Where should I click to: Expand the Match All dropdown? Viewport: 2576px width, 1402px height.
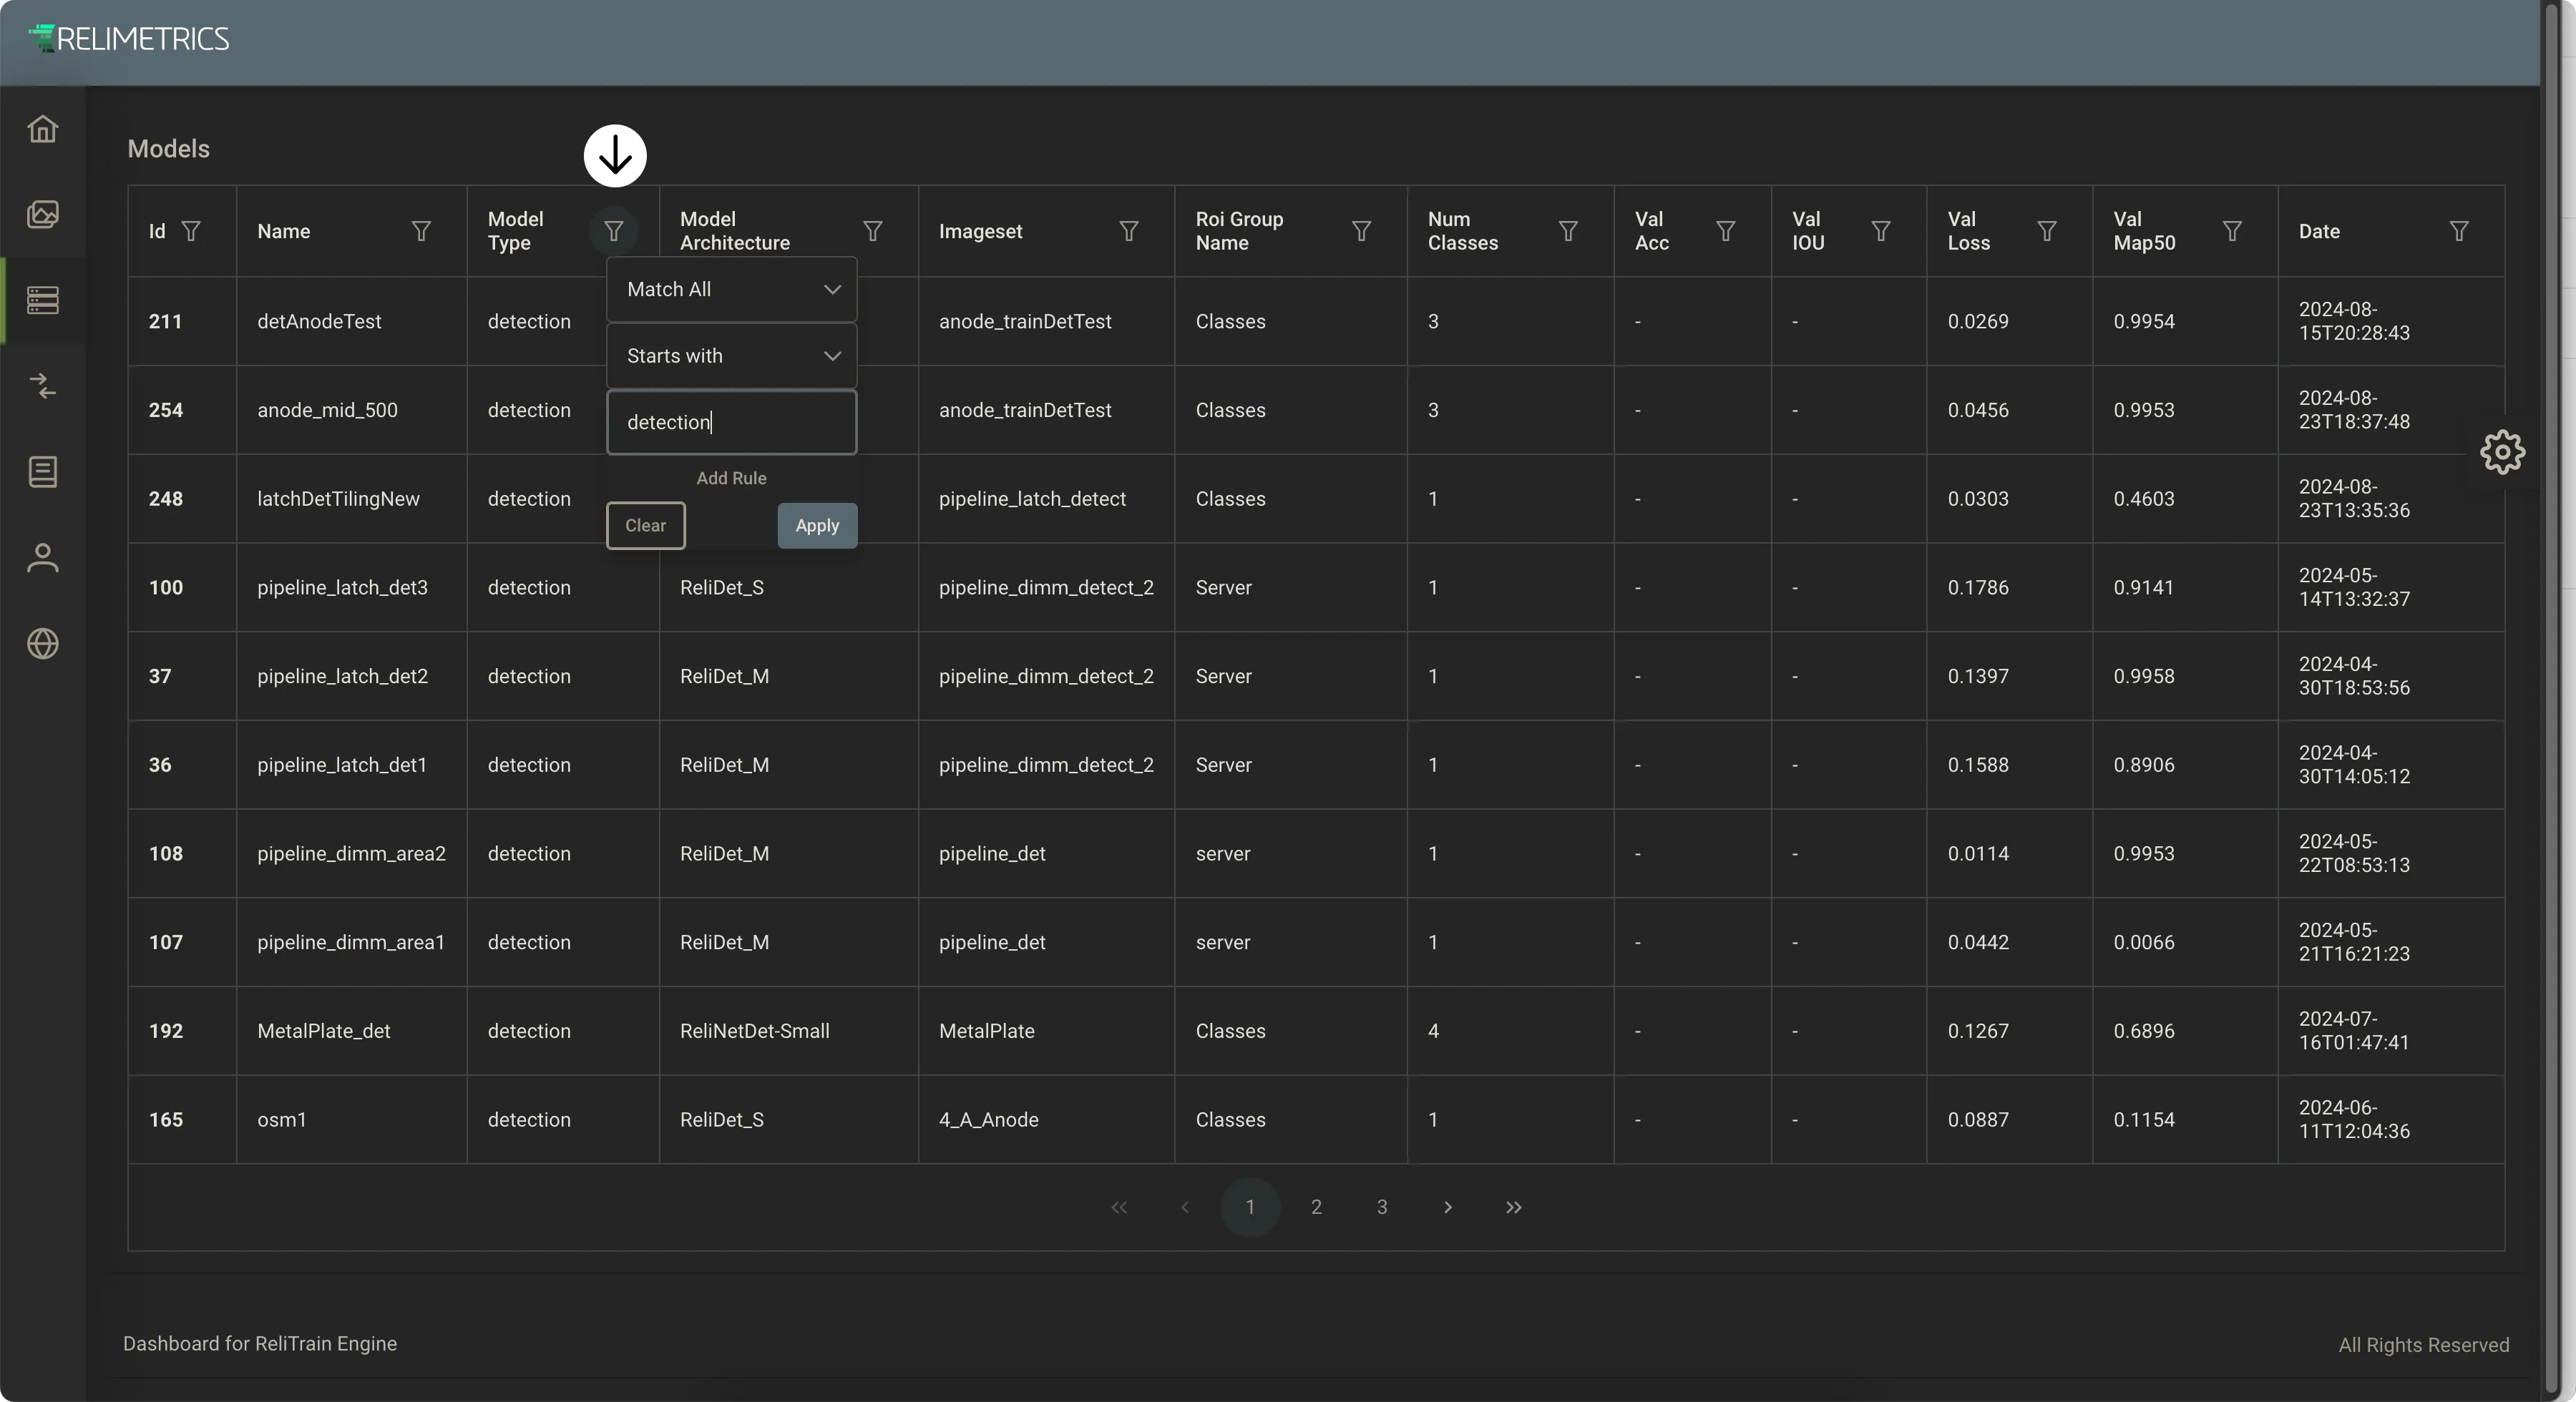coord(732,289)
